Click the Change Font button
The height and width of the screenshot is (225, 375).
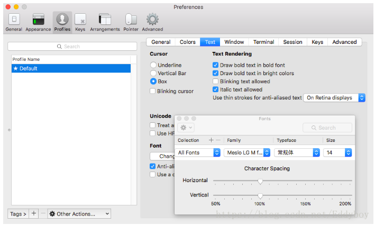162,156
